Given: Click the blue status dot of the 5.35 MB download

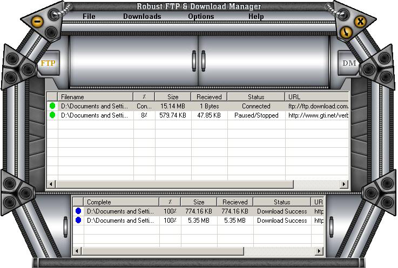Looking at the screenshot, I should [x=78, y=220].
